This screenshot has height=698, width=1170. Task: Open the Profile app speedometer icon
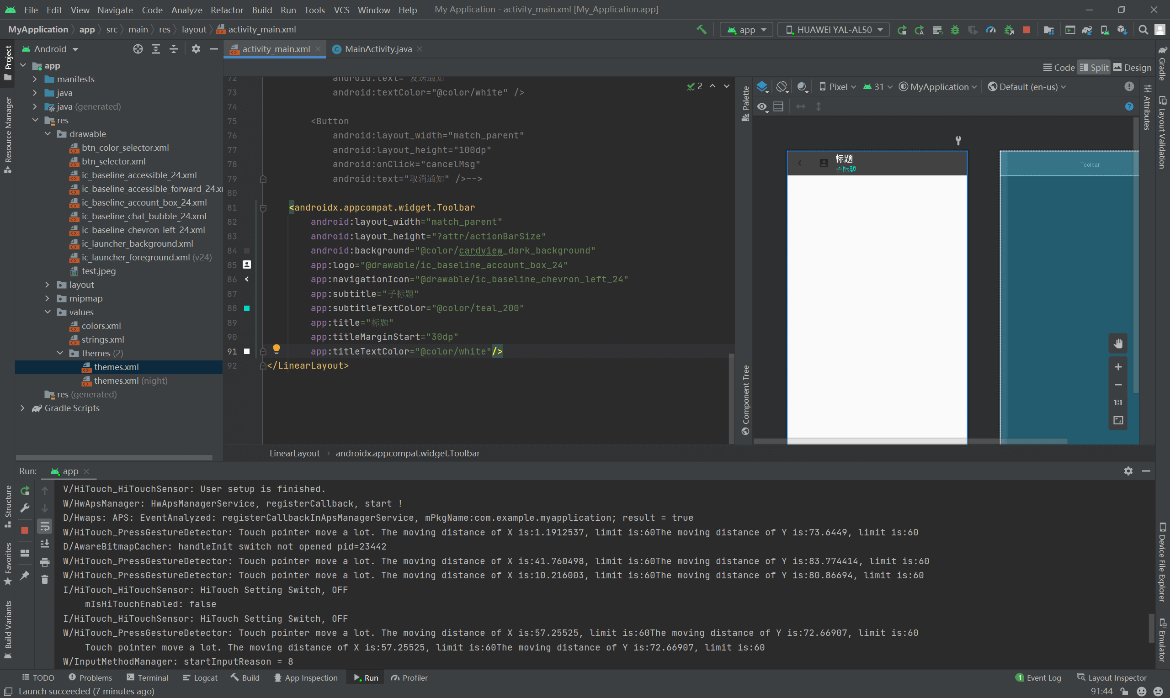(991, 30)
